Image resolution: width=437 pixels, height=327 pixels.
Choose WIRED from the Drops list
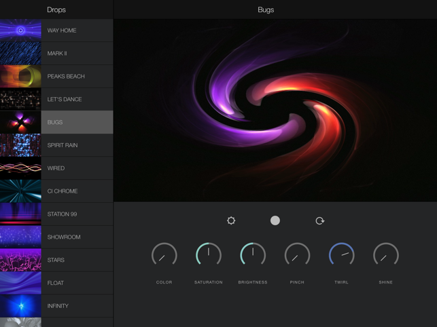tap(56, 168)
